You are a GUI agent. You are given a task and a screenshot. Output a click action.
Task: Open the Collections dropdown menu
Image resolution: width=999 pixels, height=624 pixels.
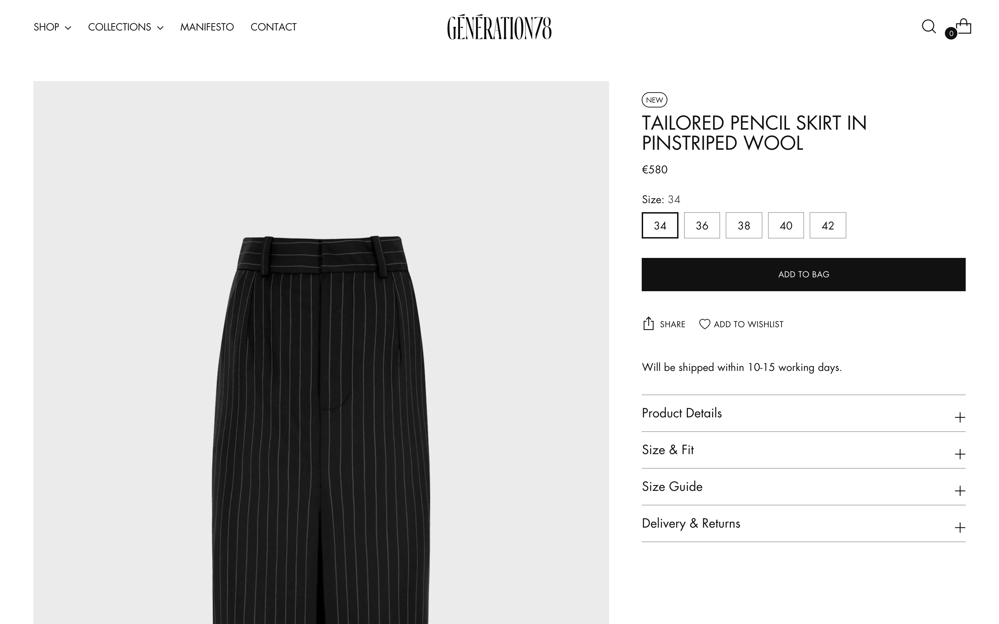click(x=126, y=27)
